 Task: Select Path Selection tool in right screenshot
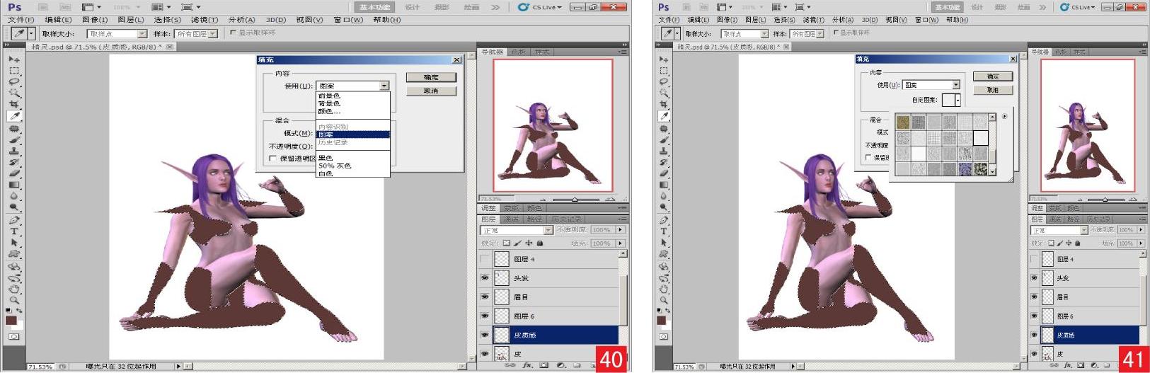pyautogui.click(x=664, y=243)
